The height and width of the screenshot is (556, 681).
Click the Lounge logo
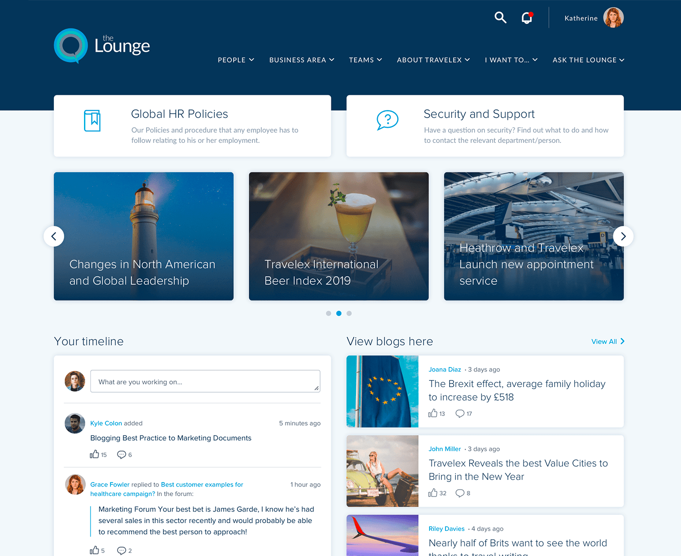[101, 46]
